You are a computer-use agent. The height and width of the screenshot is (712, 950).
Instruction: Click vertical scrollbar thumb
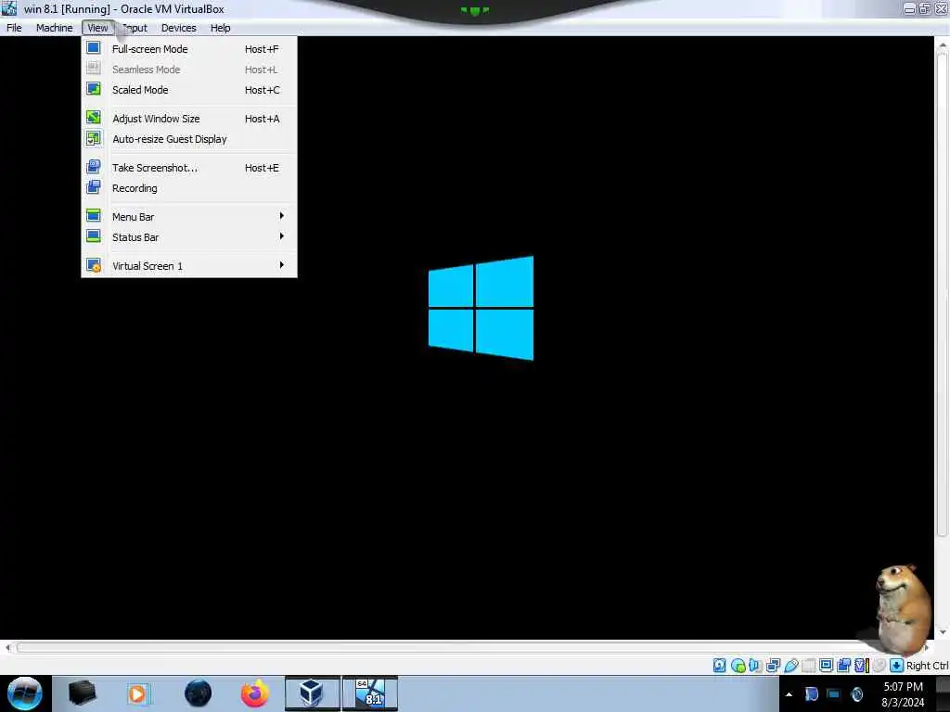tap(943, 295)
